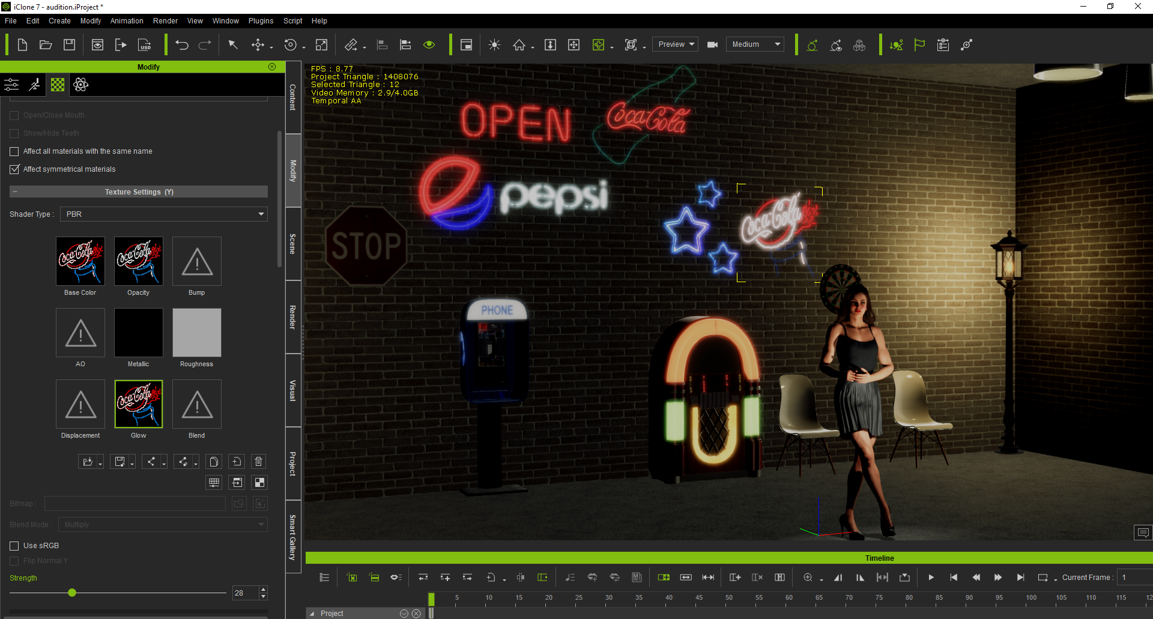The width and height of the screenshot is (1153, 619).
Task: Click the Save Project icon
Action: pos(70,45)
